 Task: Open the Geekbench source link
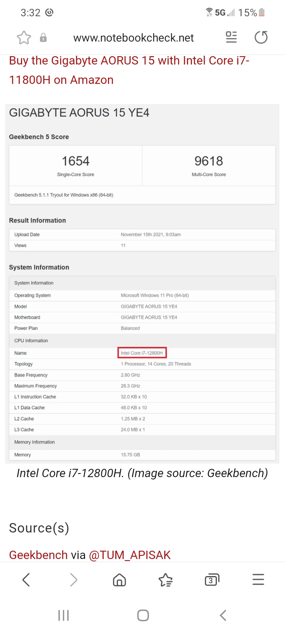(38, 555)
